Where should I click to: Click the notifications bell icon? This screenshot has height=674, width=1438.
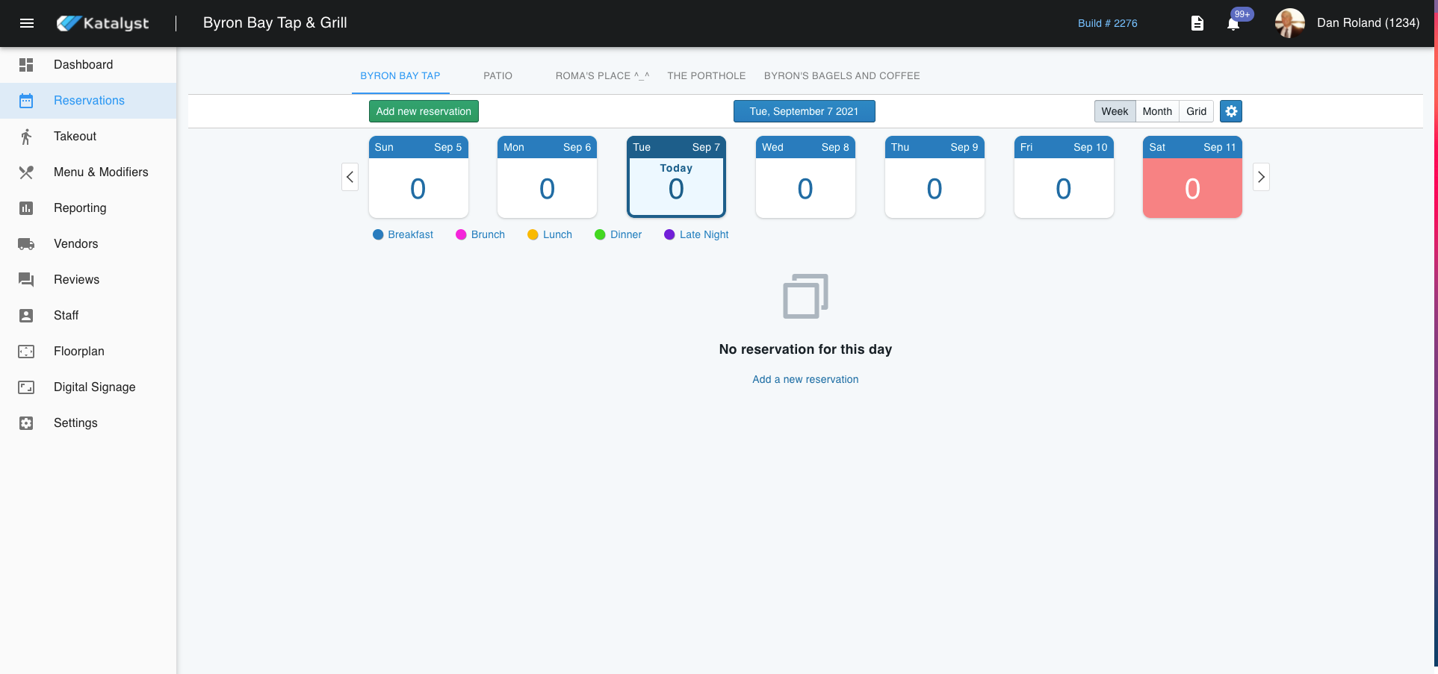click(x=1233, y=24)
